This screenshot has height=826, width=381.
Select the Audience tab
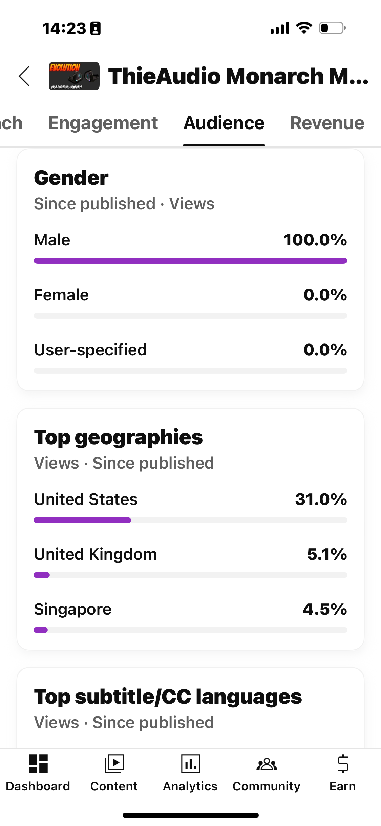click(x=224, y=123)
